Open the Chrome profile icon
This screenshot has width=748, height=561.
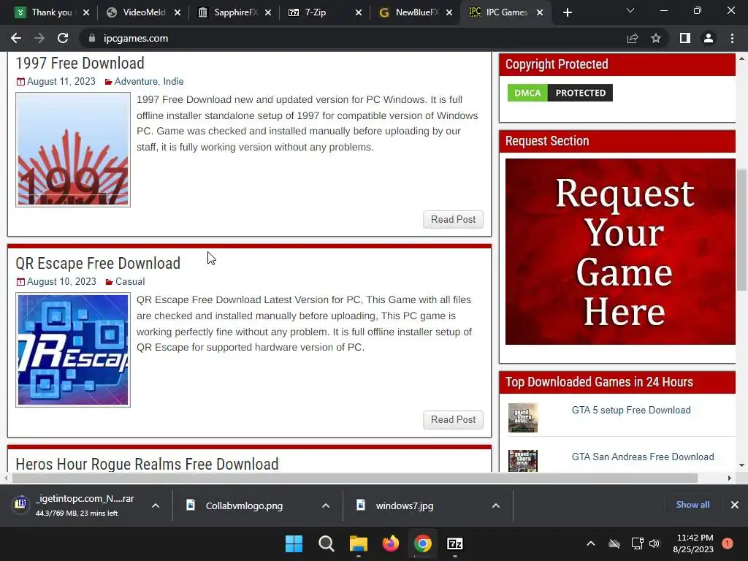[x=709, y=38]
